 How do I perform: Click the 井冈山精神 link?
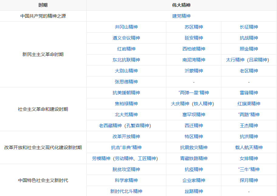pyautogui.click(x=126, y=27)
